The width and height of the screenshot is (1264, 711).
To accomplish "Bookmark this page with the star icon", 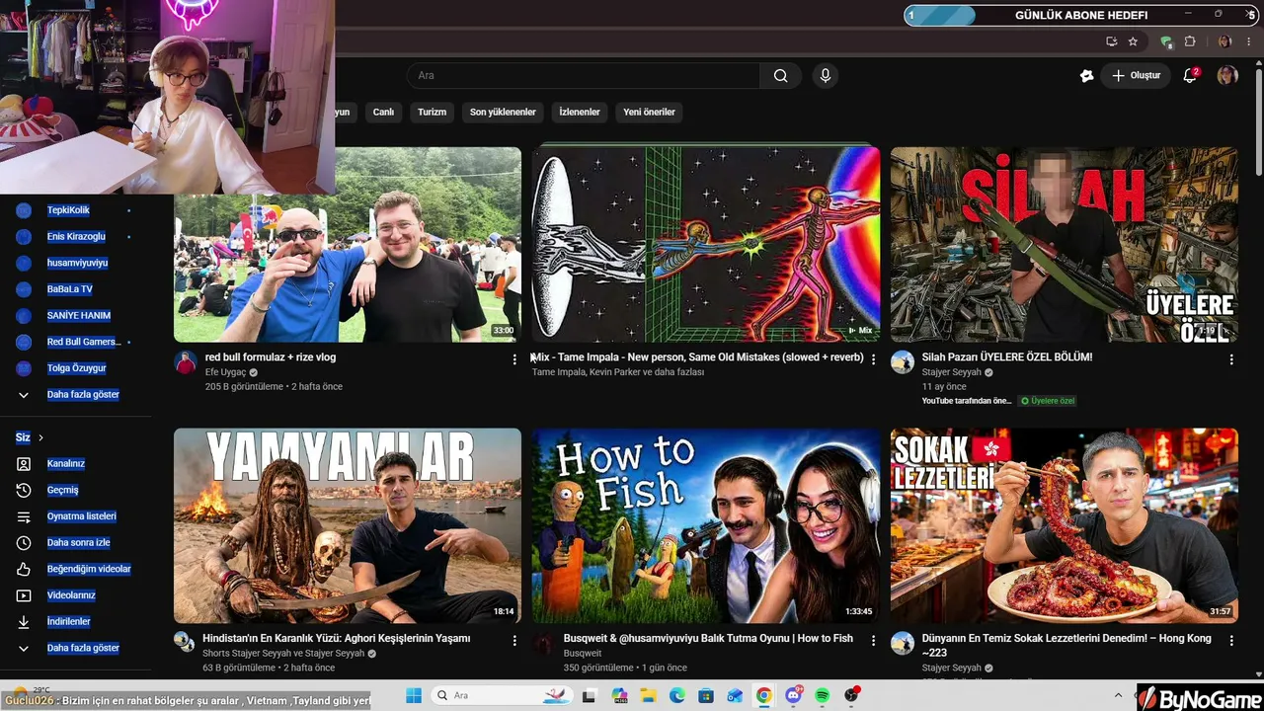I will click(x=1133, y=41).
